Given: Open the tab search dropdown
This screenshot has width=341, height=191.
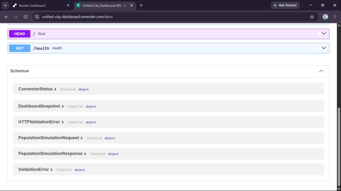Looking at the screenshot, I should pyautogui.click(x=5, y=5).
